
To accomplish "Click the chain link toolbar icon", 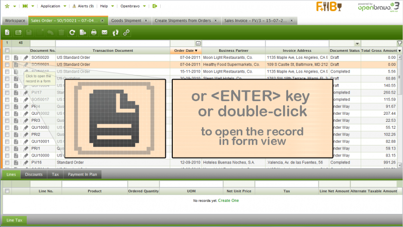I will pos(126,32).
